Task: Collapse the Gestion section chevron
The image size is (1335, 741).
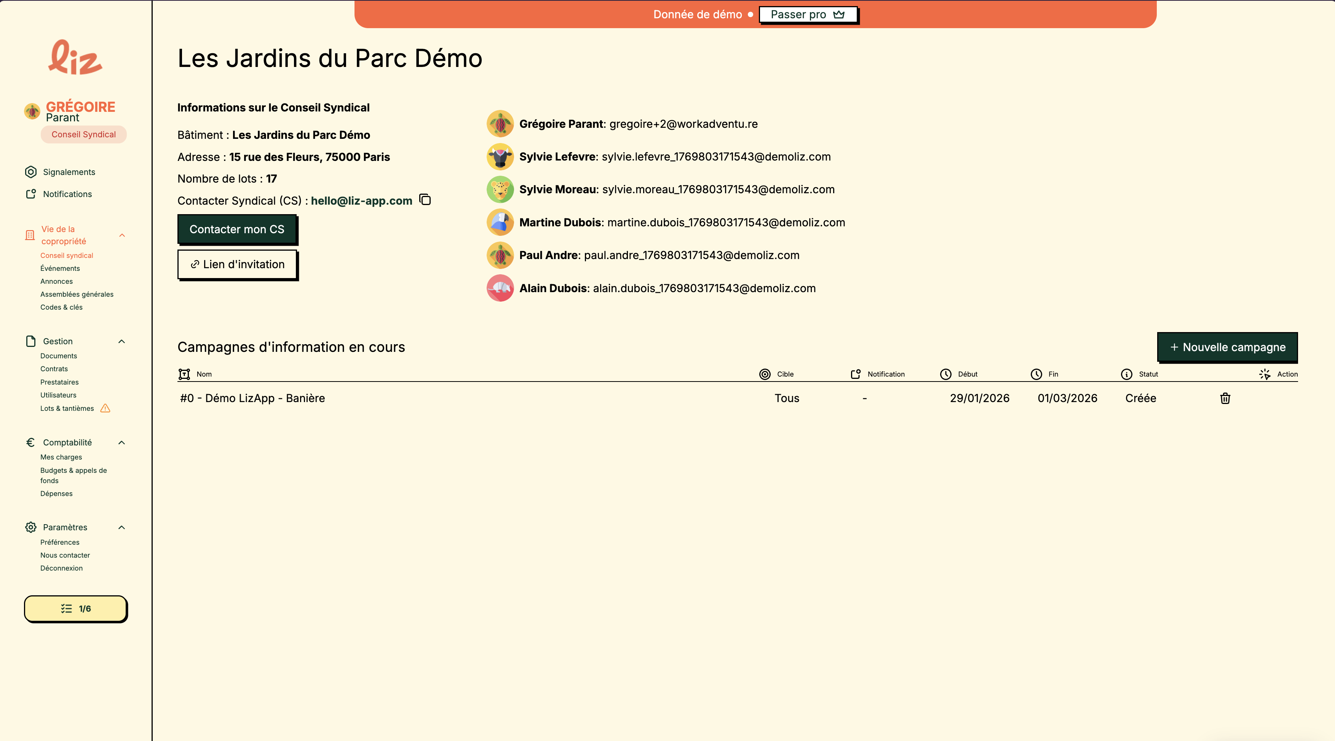Action: point(122,341)
